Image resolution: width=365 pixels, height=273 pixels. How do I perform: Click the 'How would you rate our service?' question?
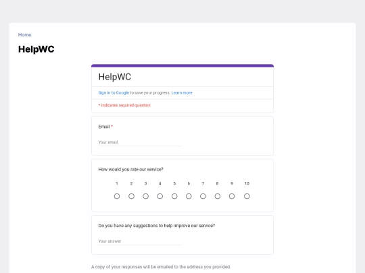131,169
